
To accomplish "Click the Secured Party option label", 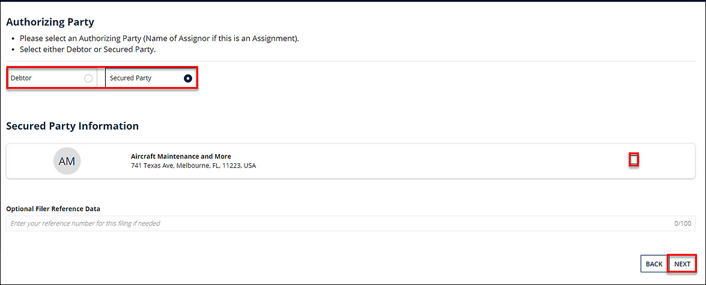I will point(130,78).
